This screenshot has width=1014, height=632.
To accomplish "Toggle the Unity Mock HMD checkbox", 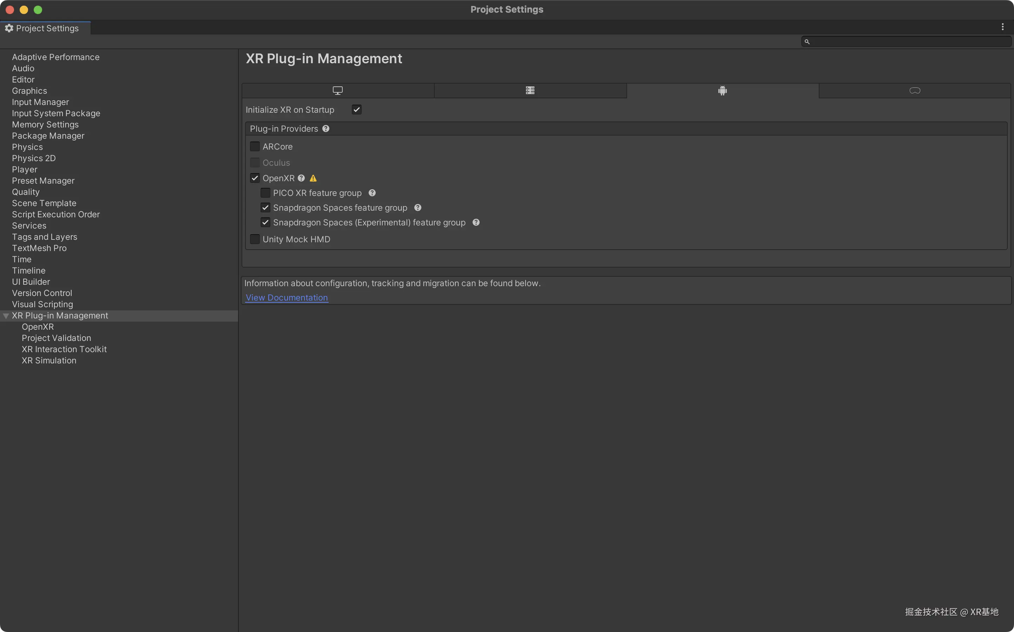I will click(255, 239).
